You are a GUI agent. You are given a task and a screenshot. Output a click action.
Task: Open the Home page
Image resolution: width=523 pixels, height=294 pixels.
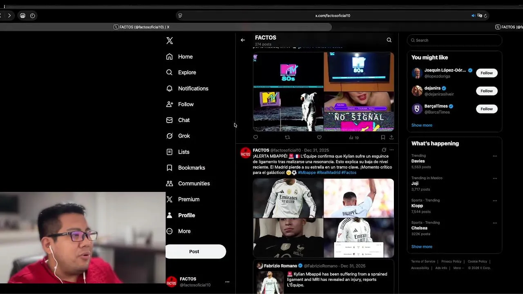point(179,57)
